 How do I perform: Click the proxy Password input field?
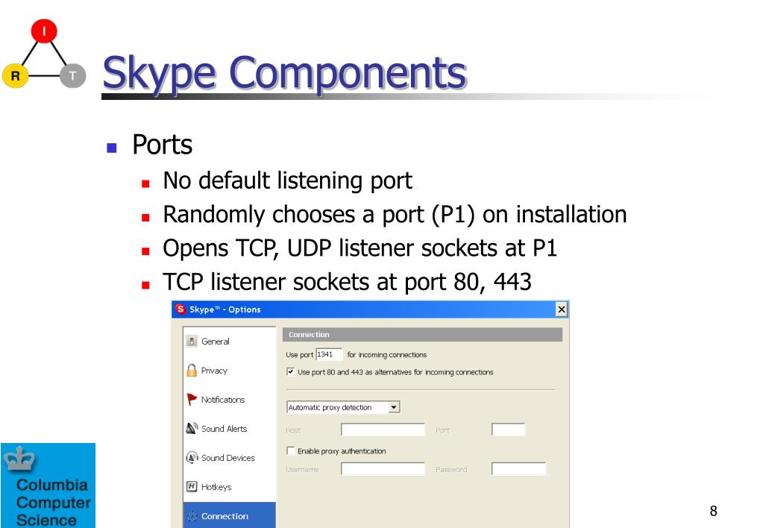coord(518,469)
